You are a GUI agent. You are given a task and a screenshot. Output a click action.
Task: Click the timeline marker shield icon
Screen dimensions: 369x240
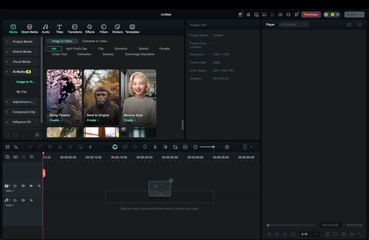click(145, 147)
